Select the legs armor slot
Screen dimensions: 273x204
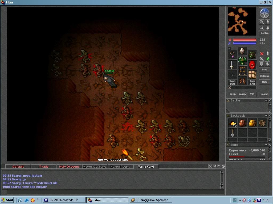tap(242, 71)
